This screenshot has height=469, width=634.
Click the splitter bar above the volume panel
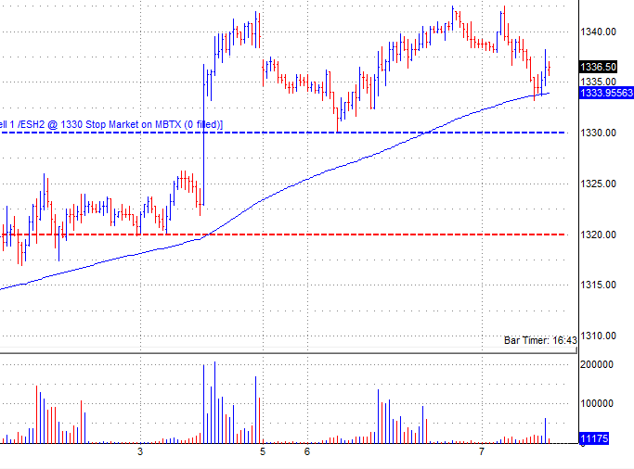289,353
